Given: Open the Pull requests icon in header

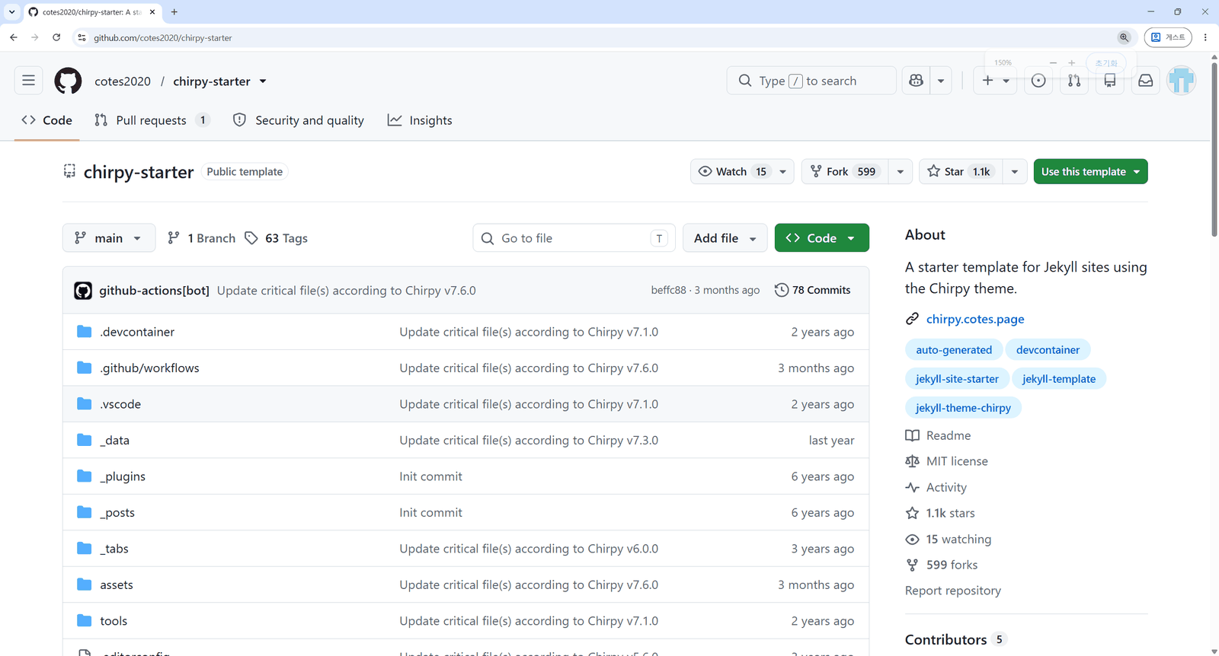Looking at the screenshot, I should coord(1074,81).
